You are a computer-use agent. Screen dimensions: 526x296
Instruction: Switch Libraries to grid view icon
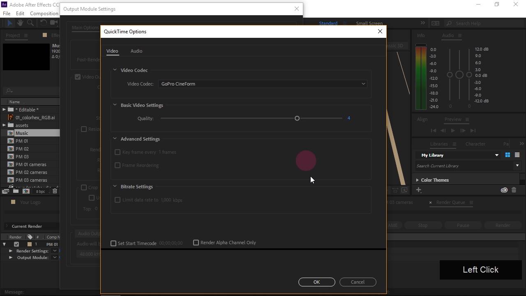(x=508, y=155)
